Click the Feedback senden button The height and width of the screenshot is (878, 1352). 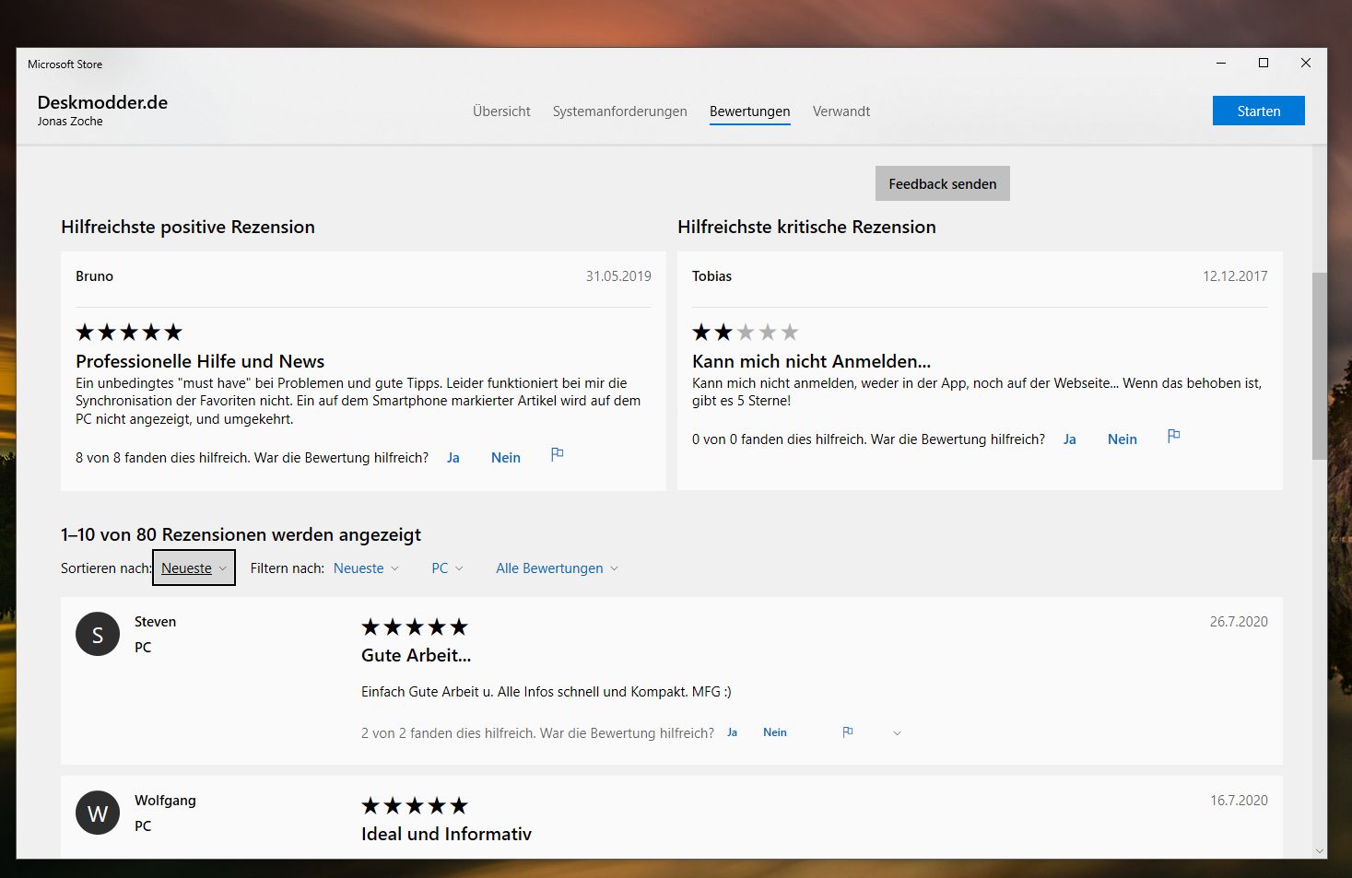(x=942, y=183)
